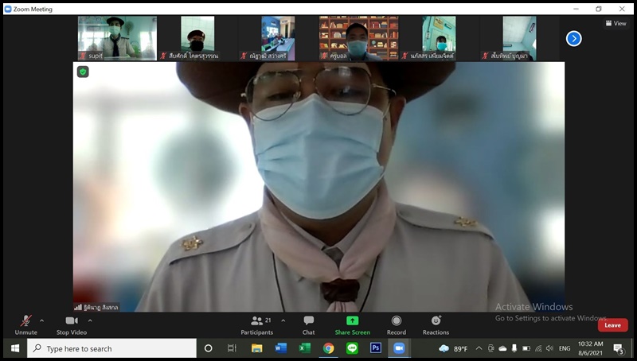637x361 pixels.
Task: Select ครูบอล's video thumbnail with bookshelf
Action: point(359,38)
